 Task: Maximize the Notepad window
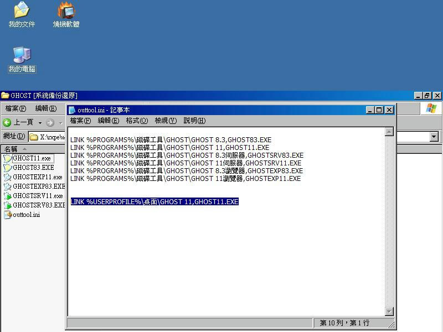[x=379, y=110]
